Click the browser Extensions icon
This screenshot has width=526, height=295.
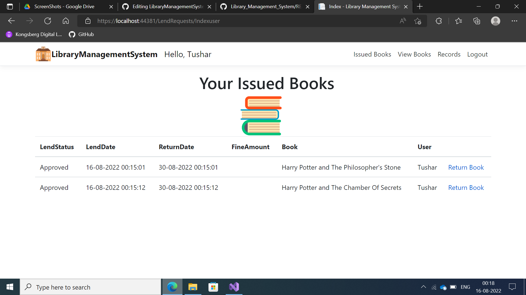[x=439, y=21]
